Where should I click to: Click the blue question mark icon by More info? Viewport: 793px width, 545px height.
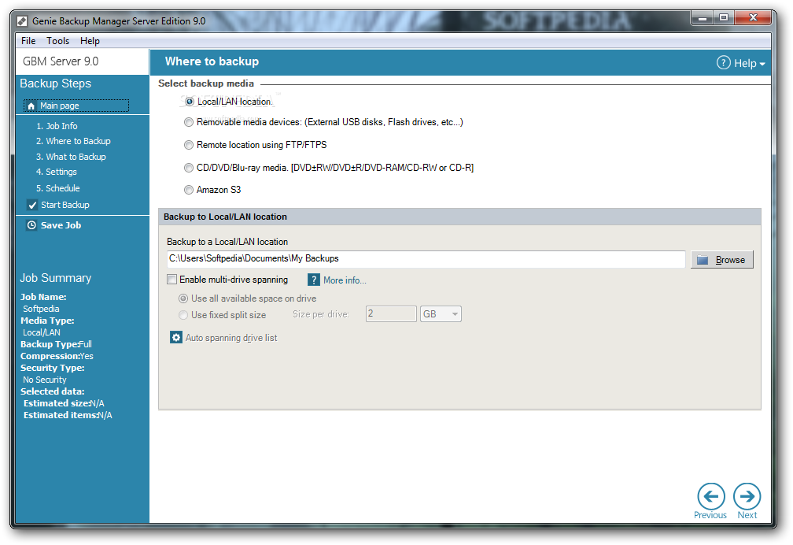pos(314,280)
